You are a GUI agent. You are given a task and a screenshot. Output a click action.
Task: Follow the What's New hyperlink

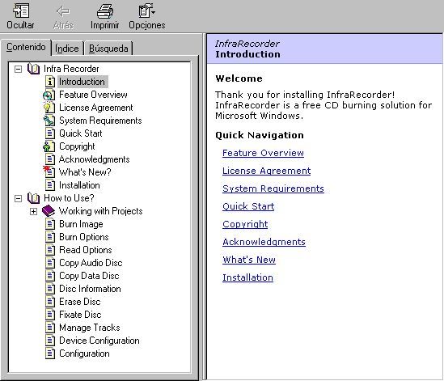point(249,260)
